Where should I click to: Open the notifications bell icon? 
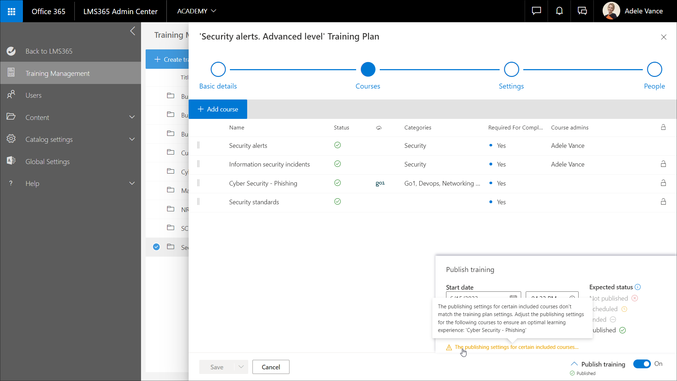tap(559, 11)
